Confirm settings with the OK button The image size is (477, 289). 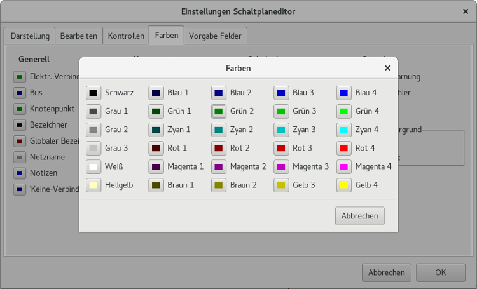coord(441,272)
